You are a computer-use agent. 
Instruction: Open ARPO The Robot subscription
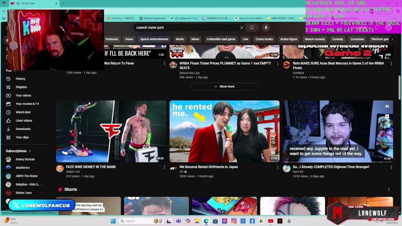(26, 176)
